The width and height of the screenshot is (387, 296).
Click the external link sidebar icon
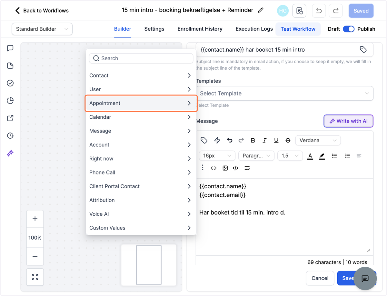pyautogui.click(x=10, y=118)
